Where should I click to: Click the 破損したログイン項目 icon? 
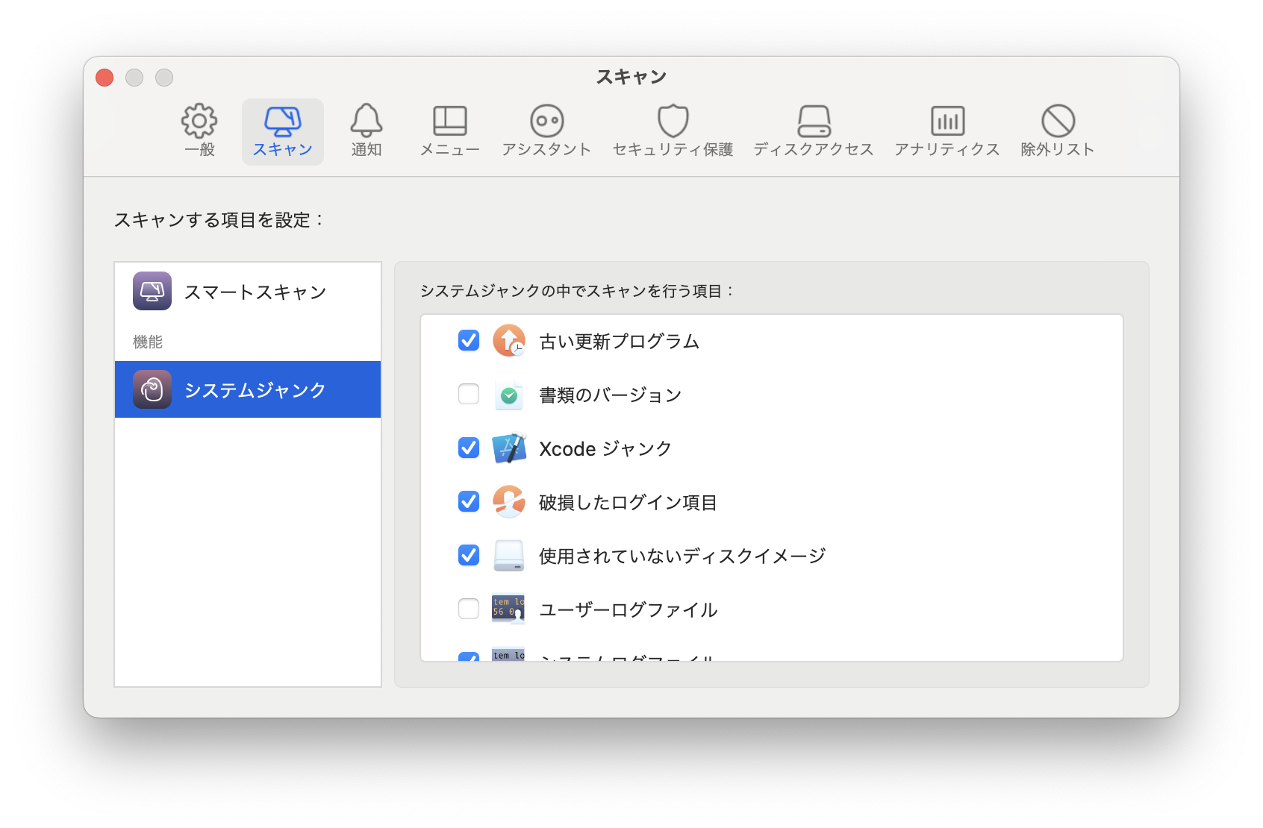pos(509,502)
